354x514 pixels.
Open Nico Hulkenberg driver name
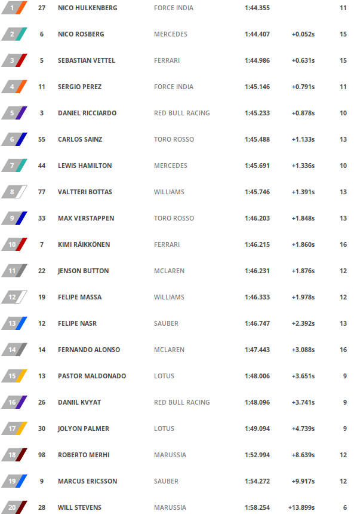[x=87, y=8]
